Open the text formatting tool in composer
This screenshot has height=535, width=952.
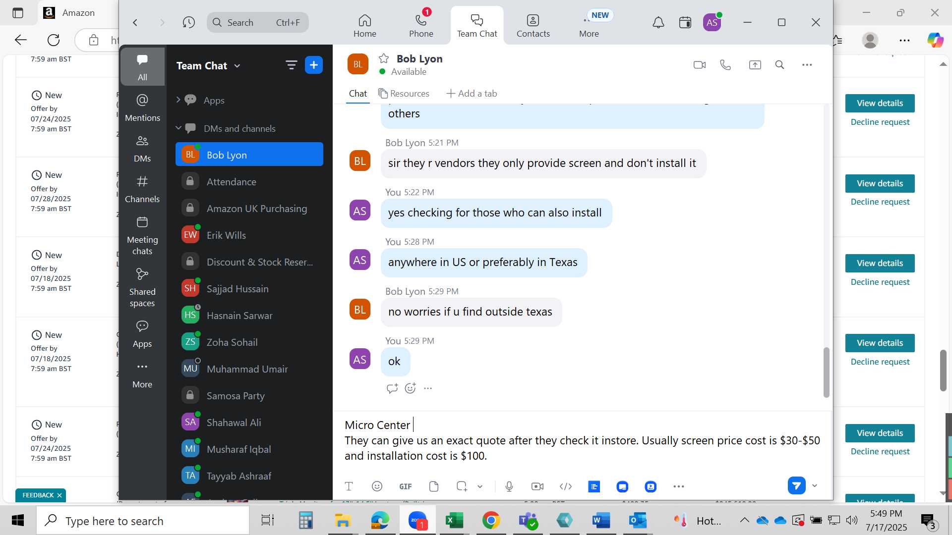coord(349,486)
